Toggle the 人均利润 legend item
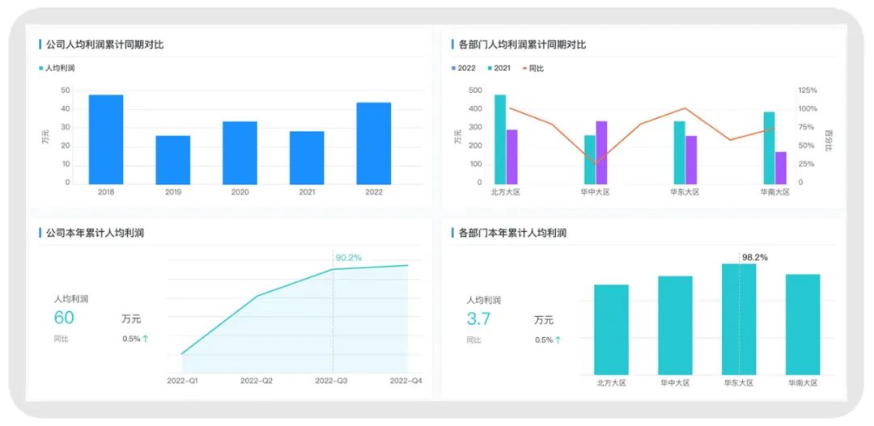Image resolution: width=874 pixels, height=426 pixels. click(57, 68)
